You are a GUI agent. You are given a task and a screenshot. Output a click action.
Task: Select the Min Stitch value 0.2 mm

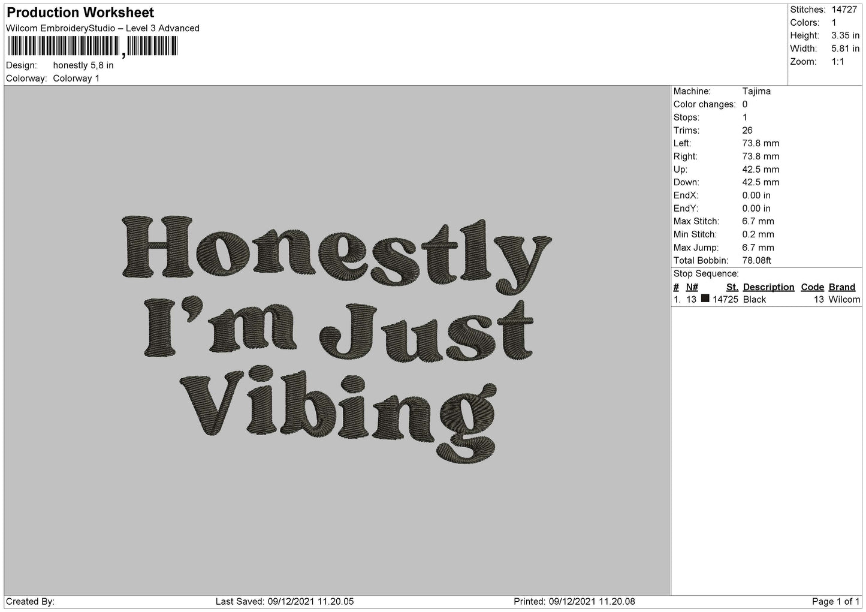tap(758, 234)
